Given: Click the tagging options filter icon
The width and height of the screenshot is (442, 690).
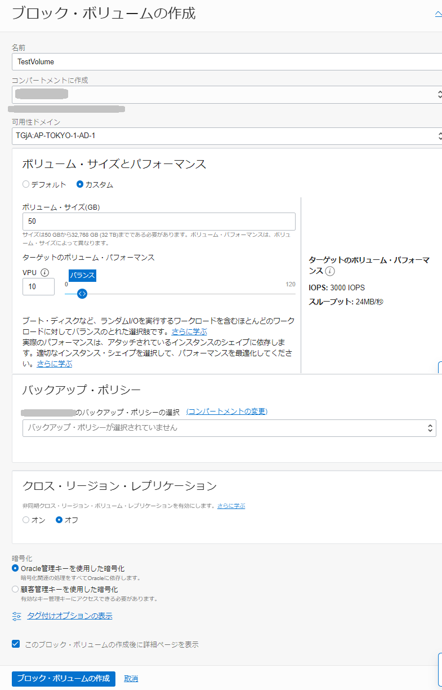Looking at the screenshot, I should tap(16, 616).
